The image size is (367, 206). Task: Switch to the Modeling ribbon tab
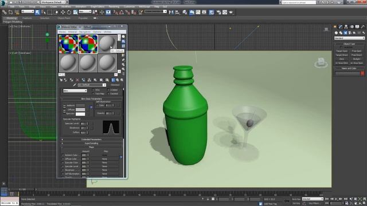[x=11, y=18]
